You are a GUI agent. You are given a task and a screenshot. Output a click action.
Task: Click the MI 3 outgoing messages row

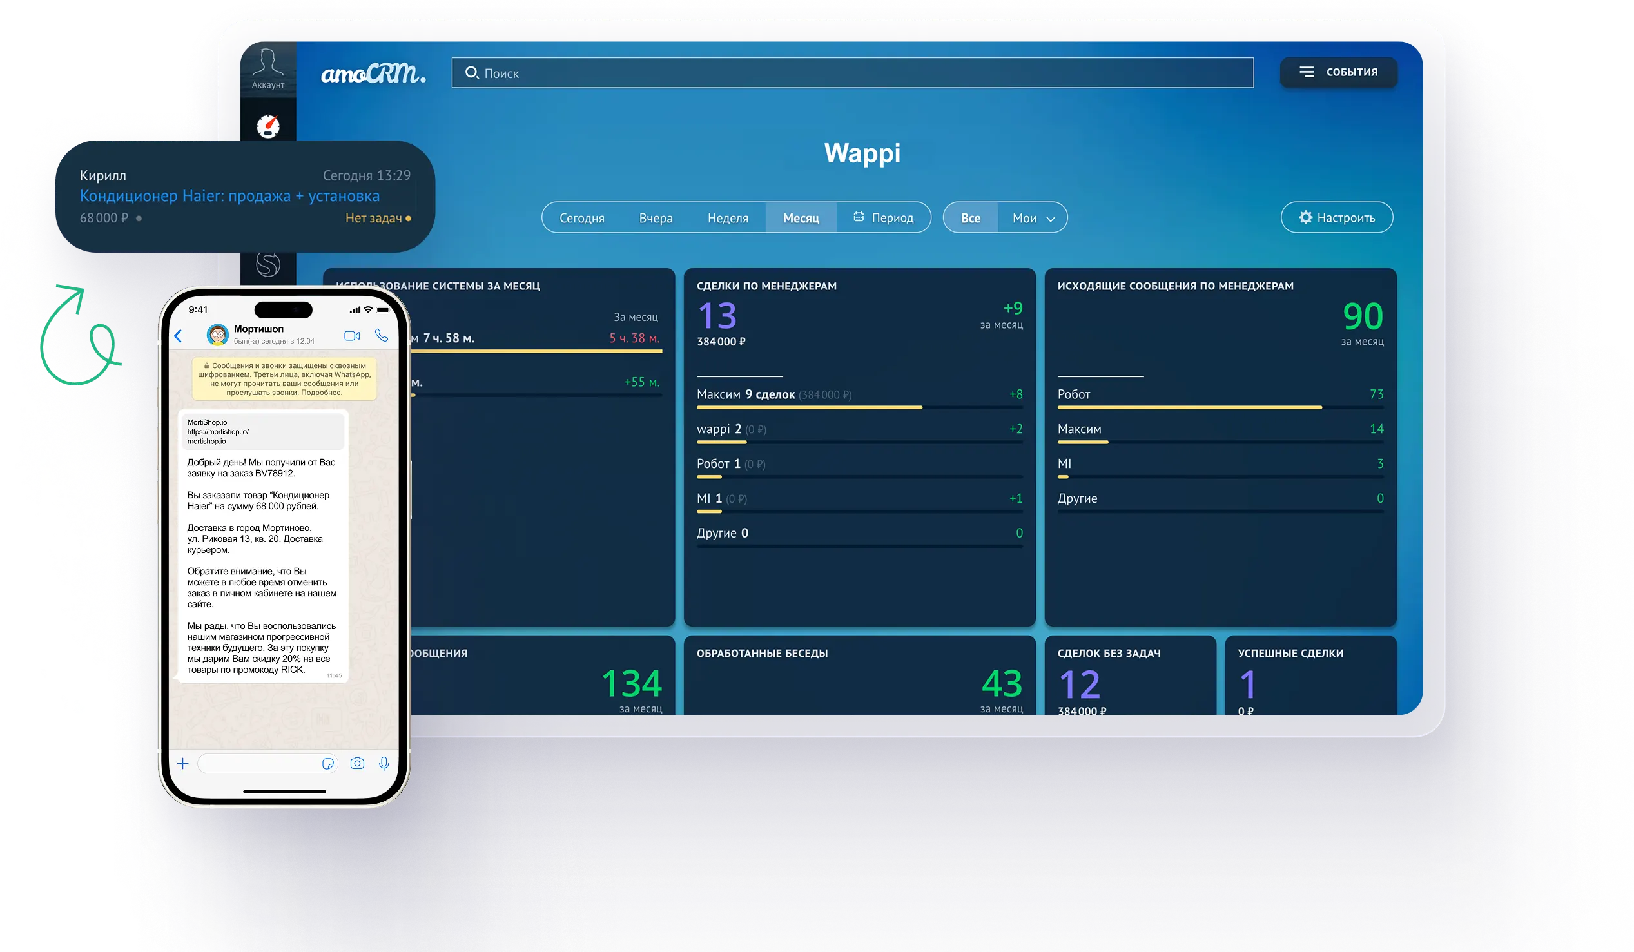pyautogui.click(x=1220, y=467)
